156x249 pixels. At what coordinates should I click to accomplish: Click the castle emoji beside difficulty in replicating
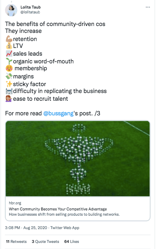click(x=9, y=91)
